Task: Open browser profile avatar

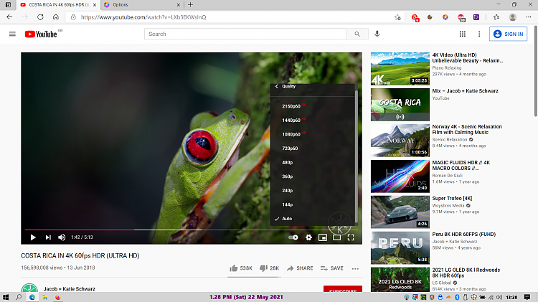Action: click(x=513, y=17)
